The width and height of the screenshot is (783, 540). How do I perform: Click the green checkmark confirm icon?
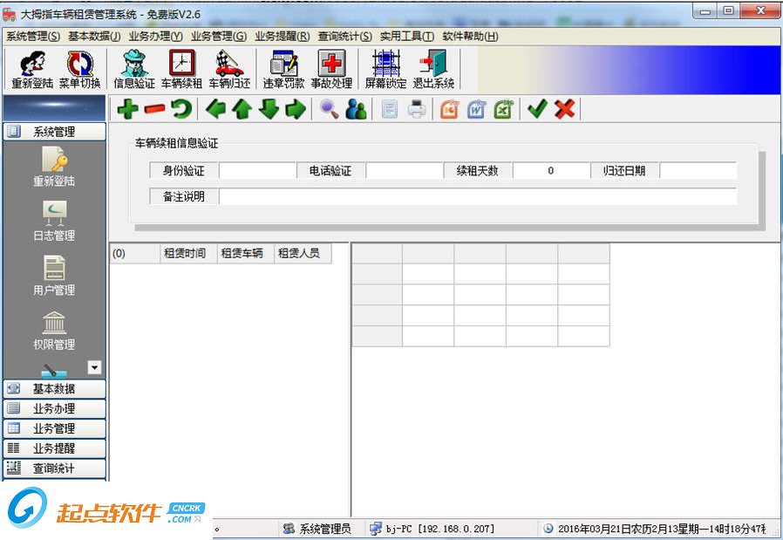click(537, 109)
